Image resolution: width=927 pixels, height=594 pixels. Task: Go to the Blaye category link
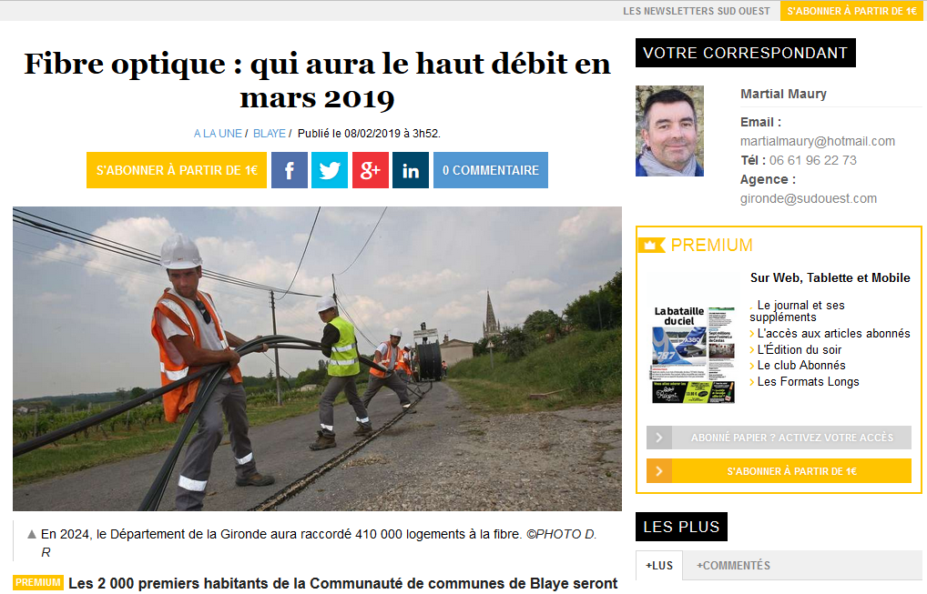(x=269, y=134)
